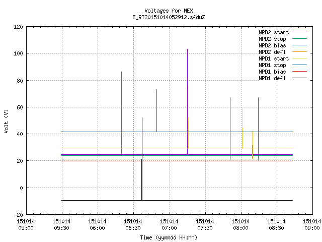
Task: Click the yellow NPD1 start spike near 08:00
Action: point(243,128)
